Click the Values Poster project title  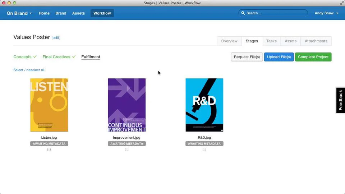(x=32, y=37)
